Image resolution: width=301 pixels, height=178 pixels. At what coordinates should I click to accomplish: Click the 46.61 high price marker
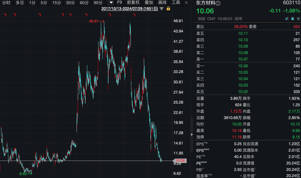pyautogui.click(x=97, y=21)
